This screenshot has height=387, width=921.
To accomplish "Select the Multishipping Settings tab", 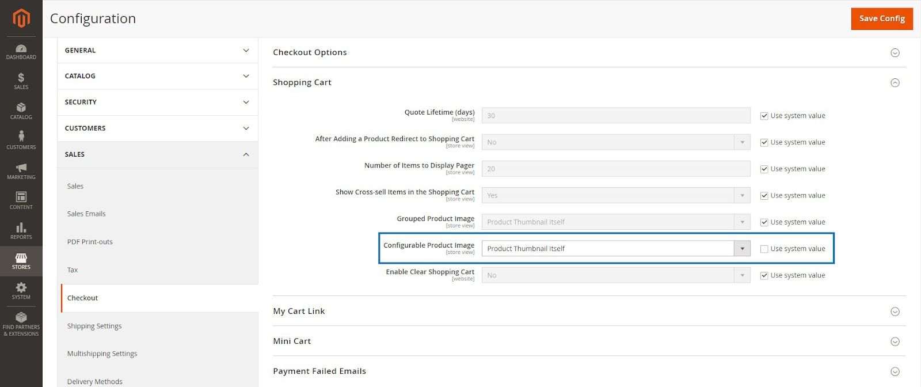I will click(x=102, y=354).
